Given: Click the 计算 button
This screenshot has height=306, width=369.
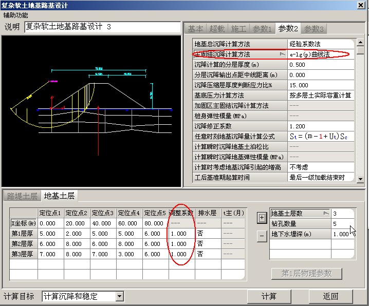Looking at the screenshot, I should point(269,296).
